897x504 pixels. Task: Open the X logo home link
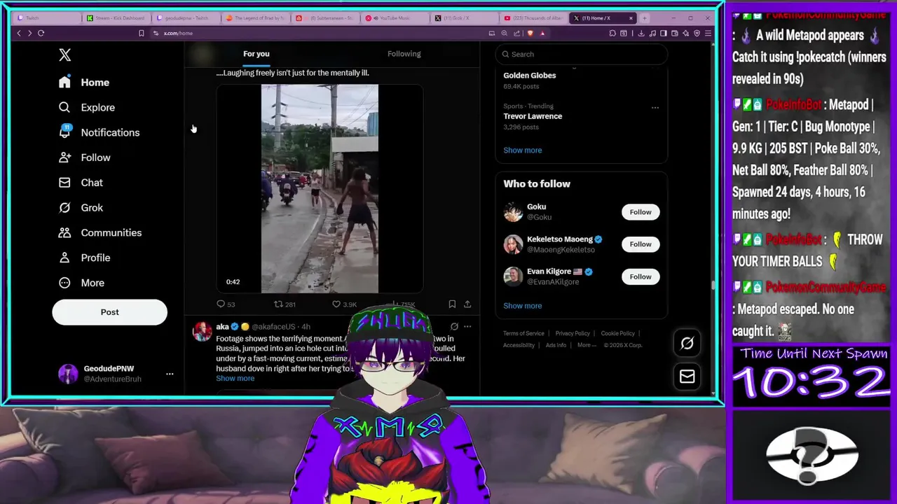coord(65,55)
